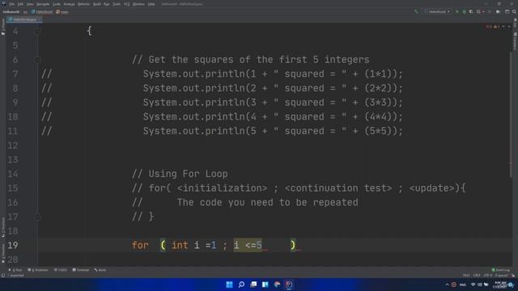The height and width of the screenshot is (291, 518).
Task: Open the TODO tool window tab
Action: pyautogui.click(x=61, y=270)
